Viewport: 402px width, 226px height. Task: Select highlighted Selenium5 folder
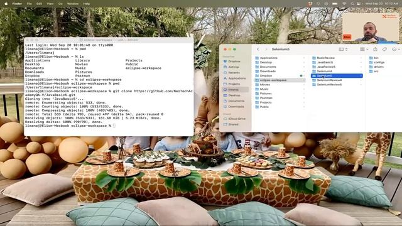(x=337, y=76)
